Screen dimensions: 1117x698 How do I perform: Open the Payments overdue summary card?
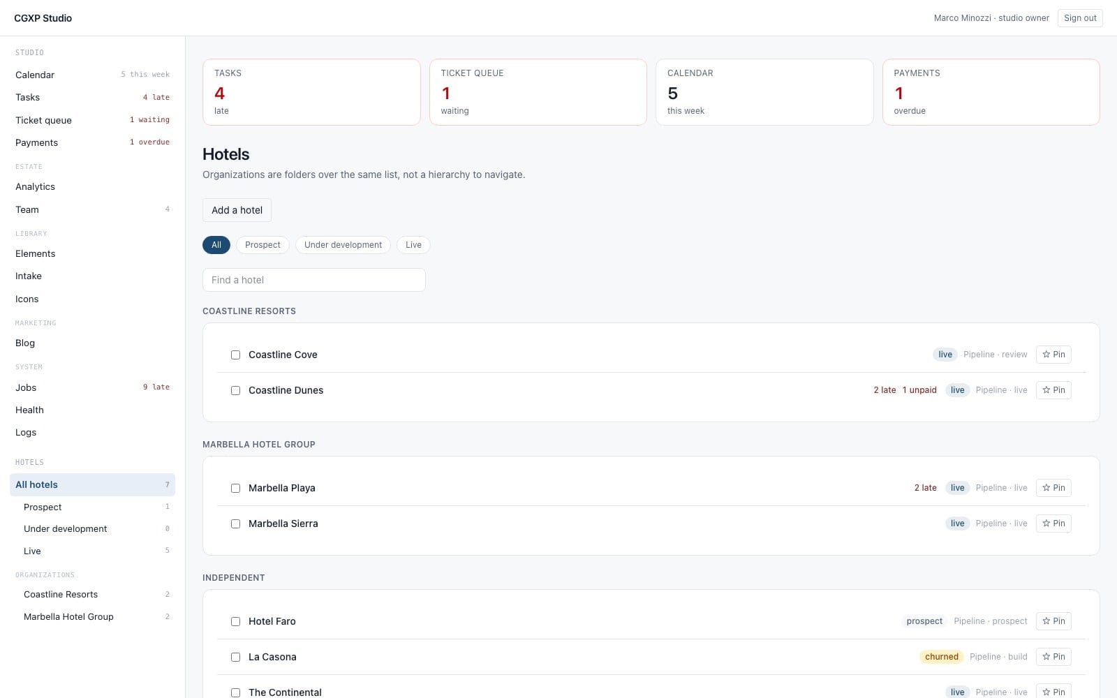991,92
